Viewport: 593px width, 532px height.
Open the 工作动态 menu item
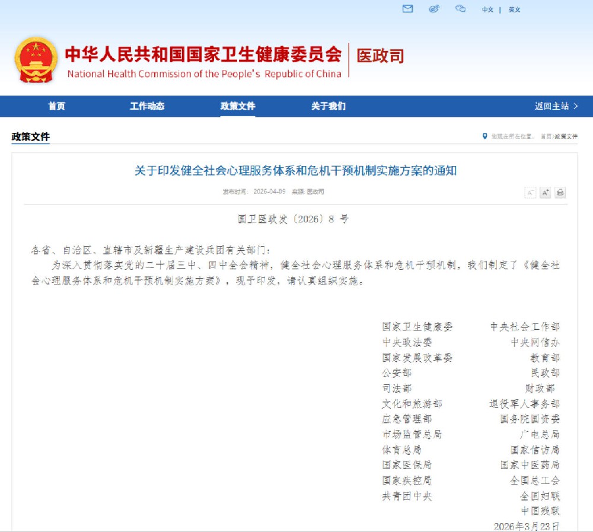pos(147,107)
